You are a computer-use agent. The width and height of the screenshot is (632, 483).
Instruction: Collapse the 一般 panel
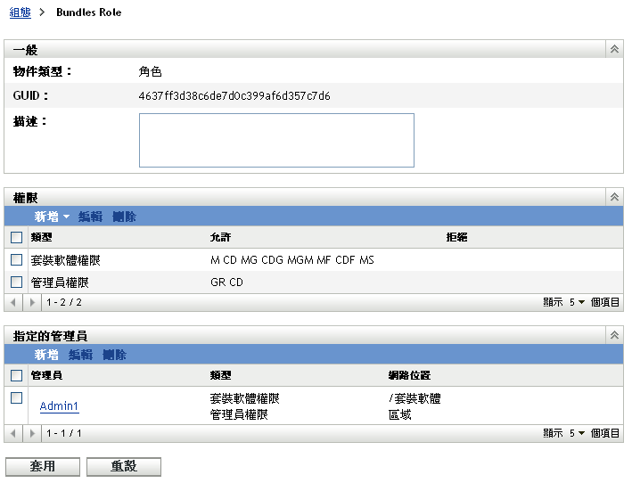pyautogui.click(x=614, y=49)
